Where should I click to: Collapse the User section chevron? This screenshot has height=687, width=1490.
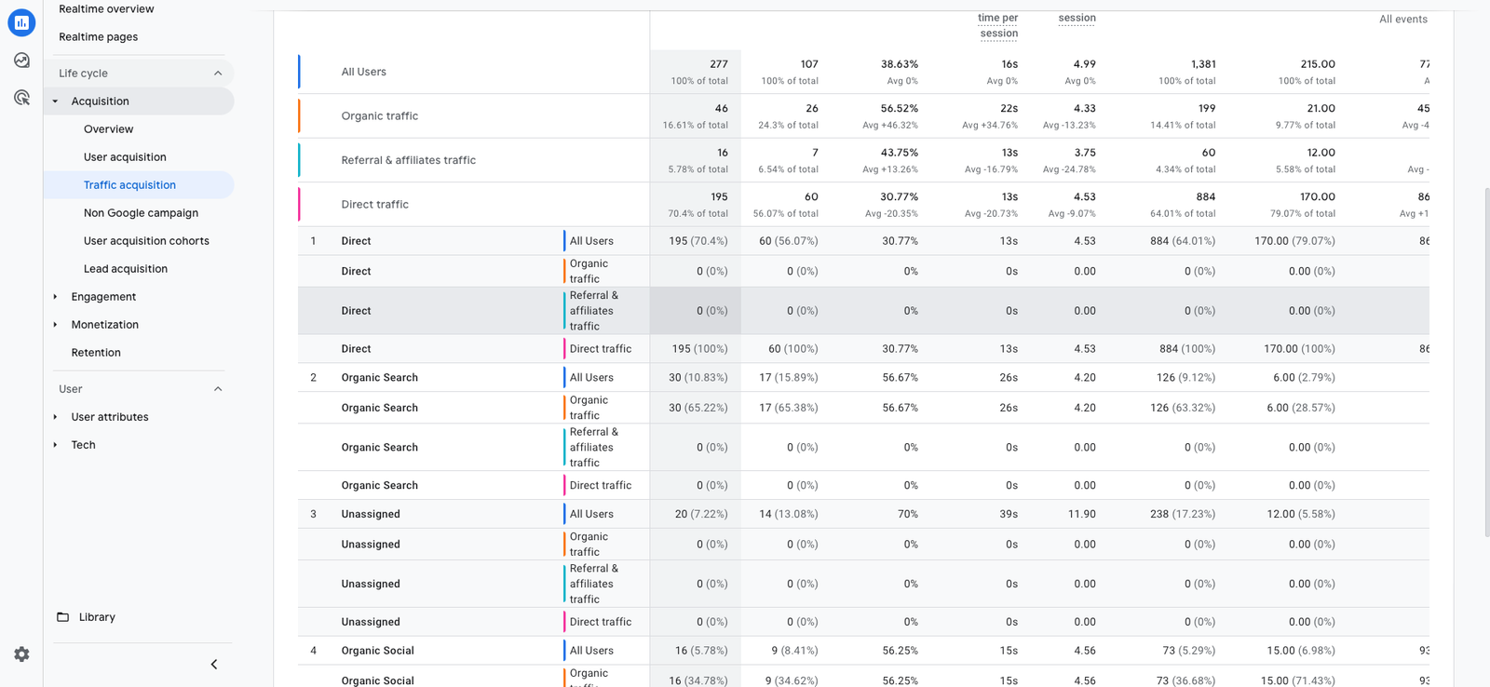click(218, 389)
